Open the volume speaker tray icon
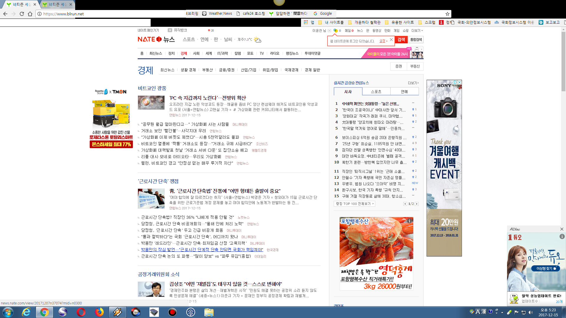Image resolution: width=566 pixels, height=318 pixels. coord(531,312)
